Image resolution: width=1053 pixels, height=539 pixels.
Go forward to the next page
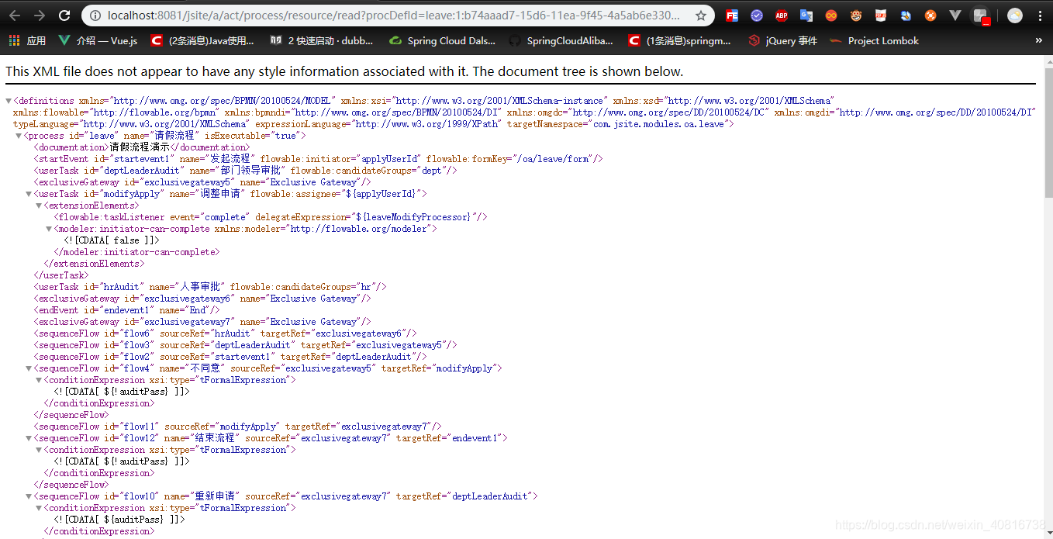tap(39, 16)
